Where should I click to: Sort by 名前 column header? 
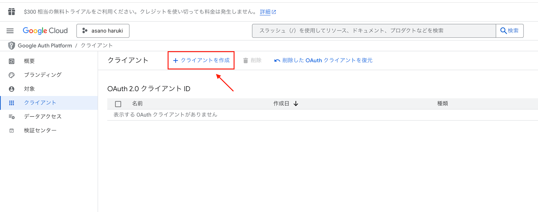[137, 103]
